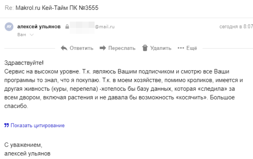Image resolution: width=253 pixels, height=159 pixels.
Task: Open the Ещё actions menu
Action: 192,48
